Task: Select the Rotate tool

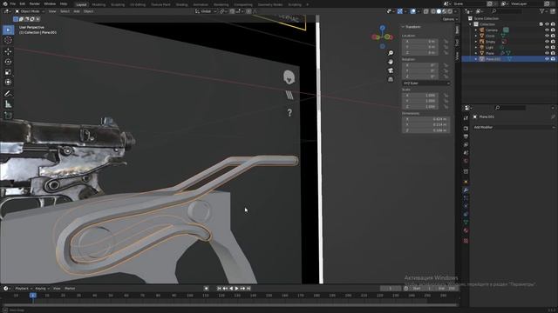Action: tap(8, 62)
